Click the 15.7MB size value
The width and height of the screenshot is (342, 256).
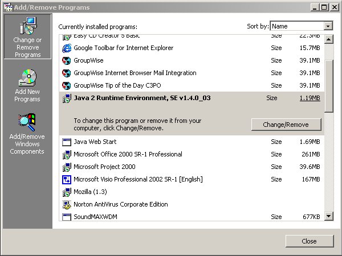[310, 48]
